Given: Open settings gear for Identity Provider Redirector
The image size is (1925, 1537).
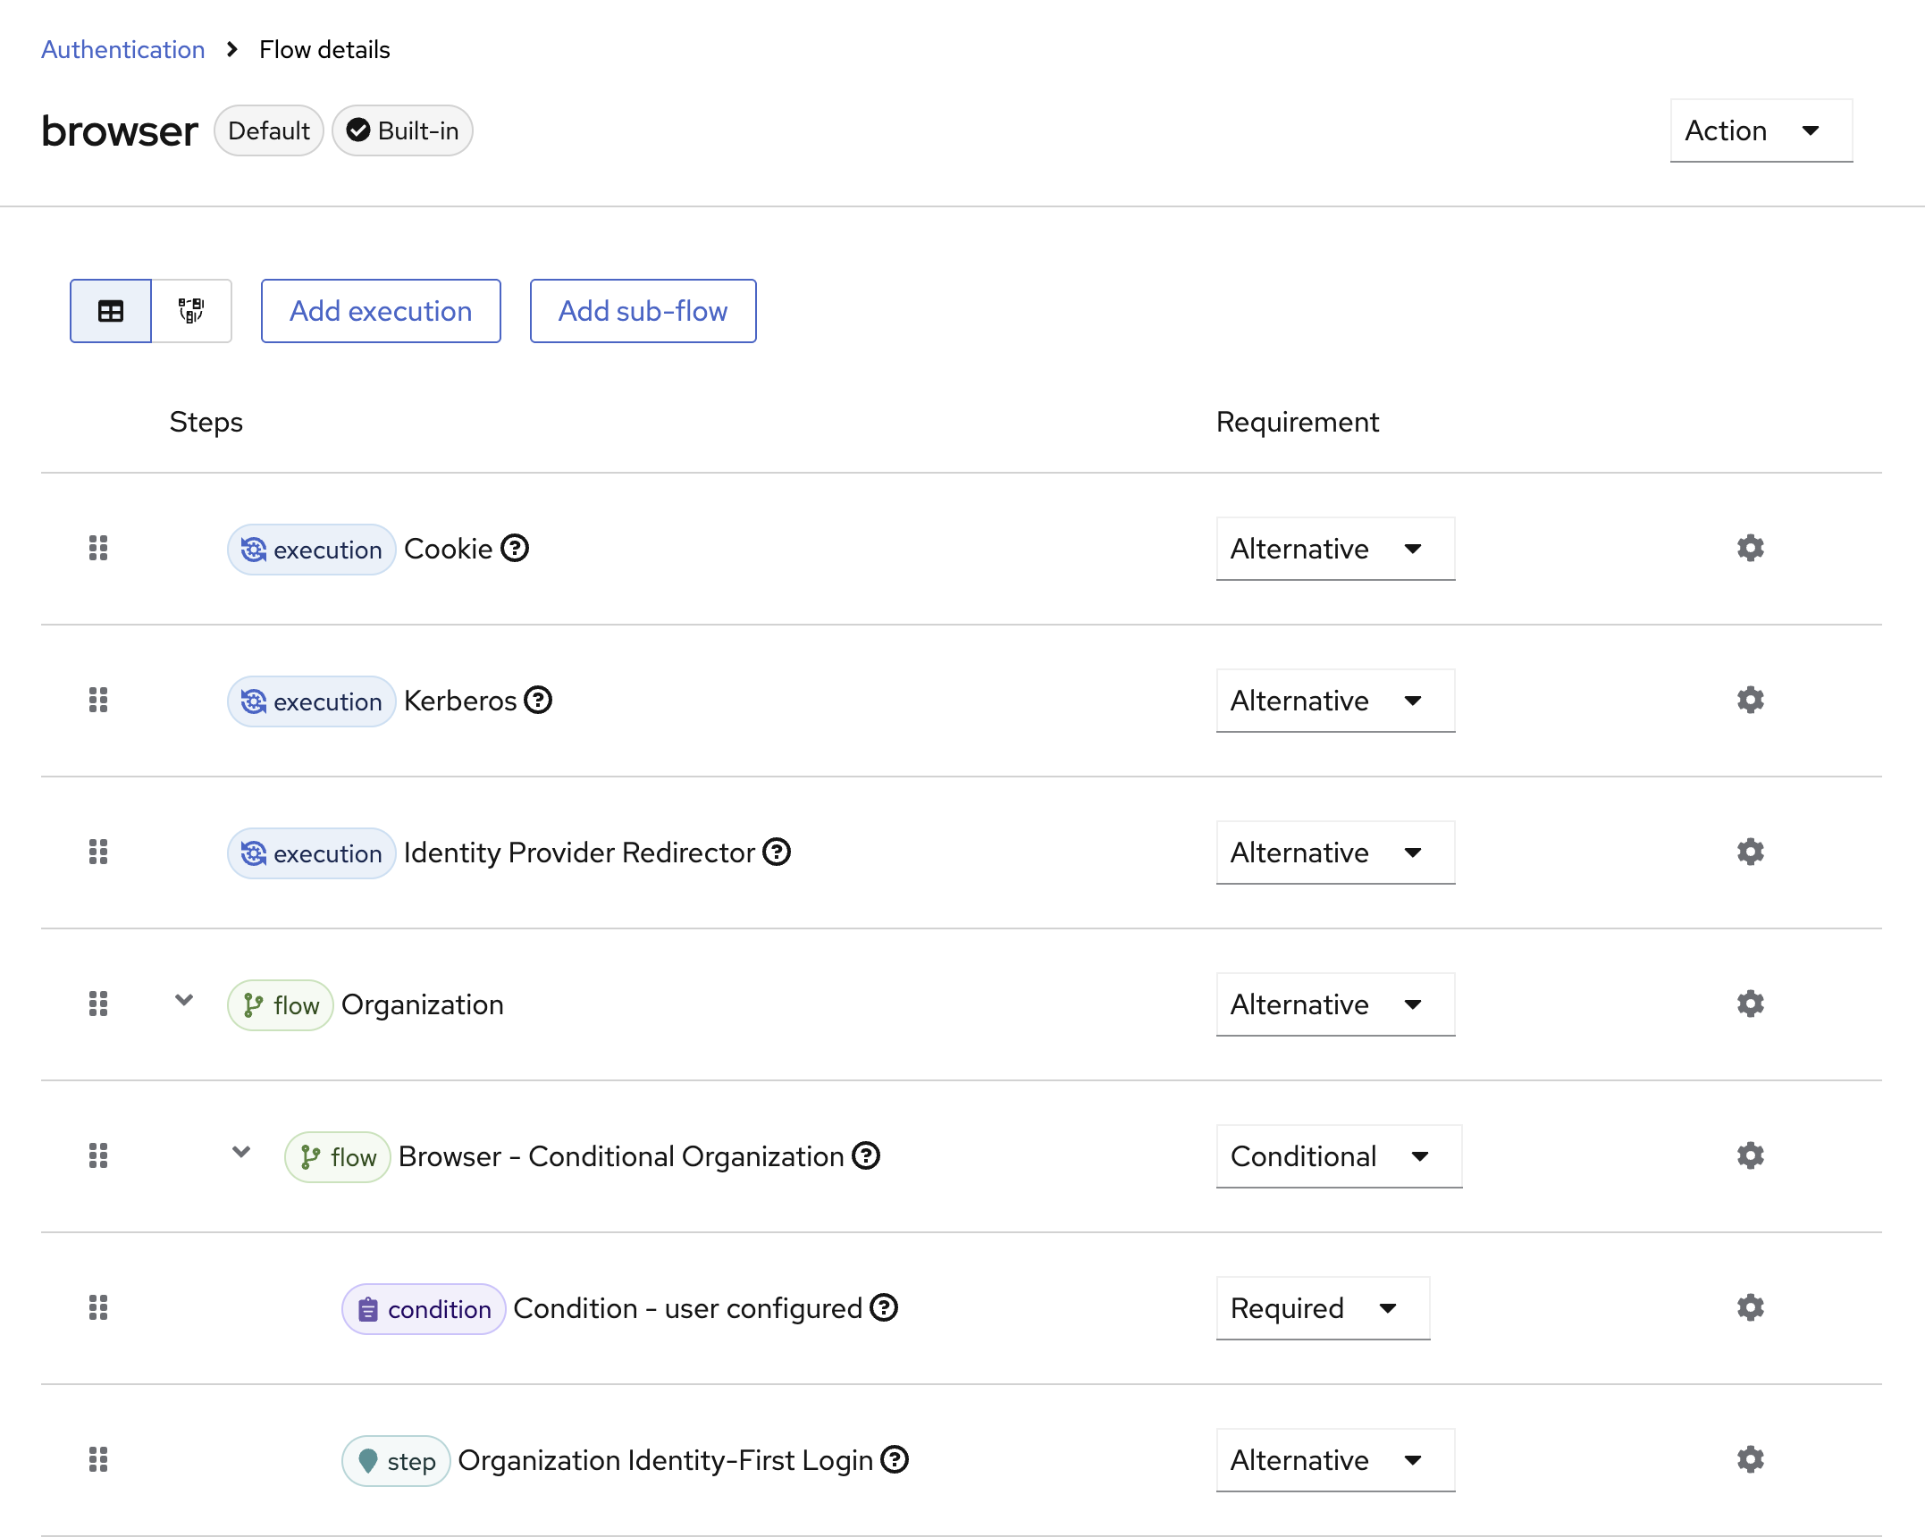Looking at the screenshot, I should (x=1750, y=852).
